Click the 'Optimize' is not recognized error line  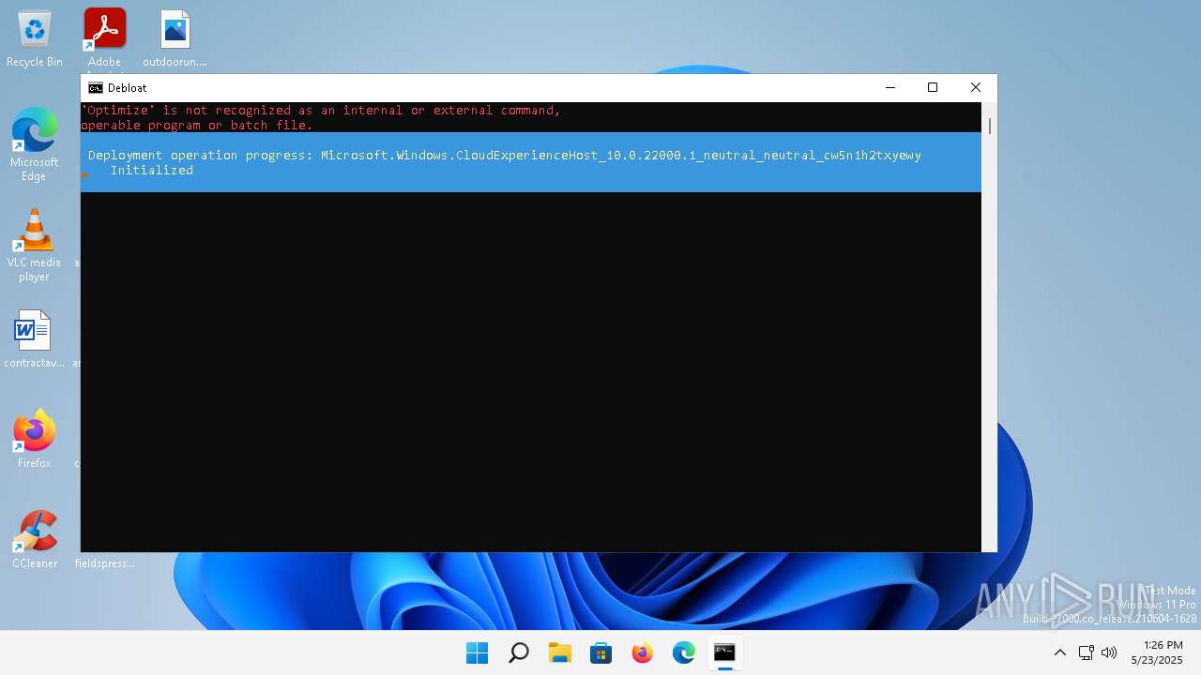pyautogui.click(x=321, y=111)
